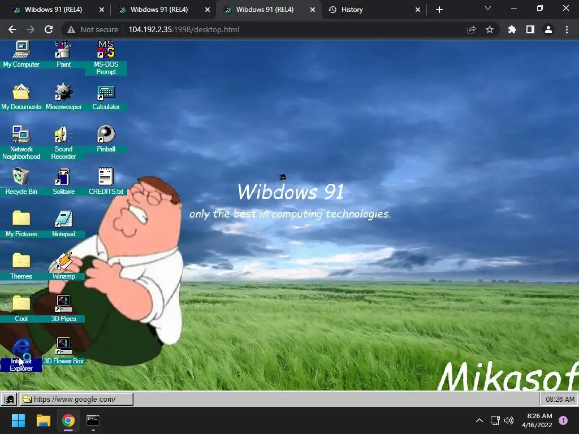Share this page icon
Viewport: 579px width, 434px height.
click(472, 29)
